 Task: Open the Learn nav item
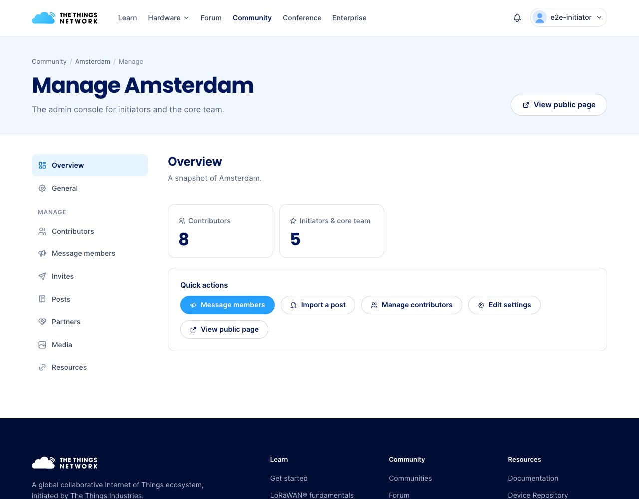tap(127, 18)
